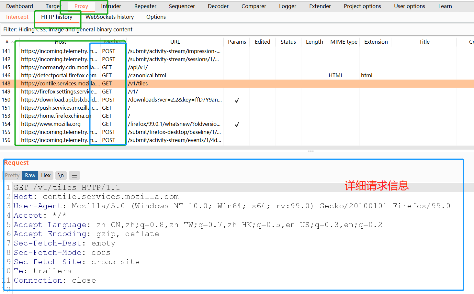Select row 149 firefox.settings request
474x294 pixels.
point(237,92)
